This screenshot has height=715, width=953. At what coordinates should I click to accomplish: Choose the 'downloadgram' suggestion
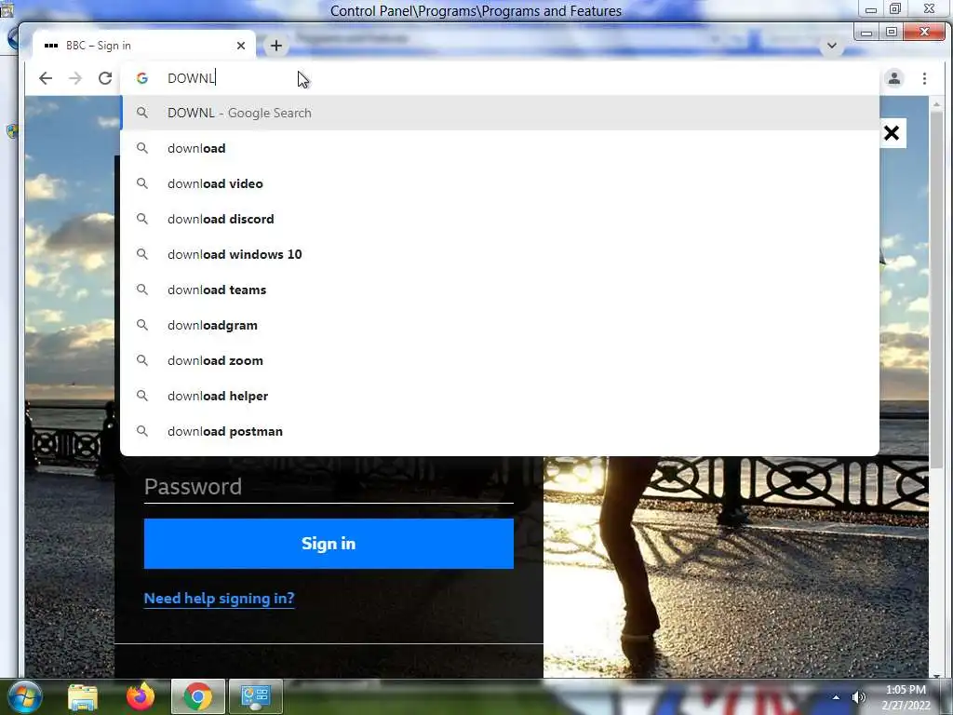coord(500,325)
